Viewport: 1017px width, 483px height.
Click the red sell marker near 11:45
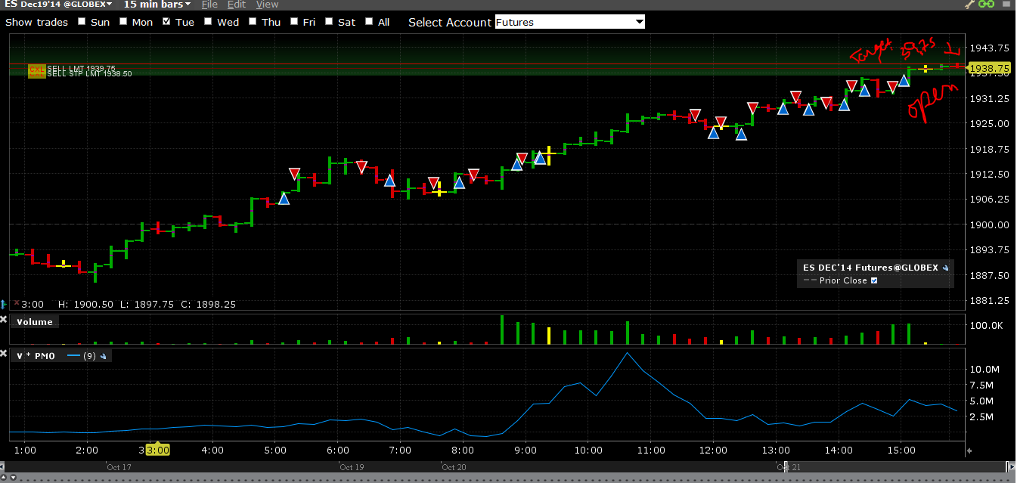click(695, 116)
